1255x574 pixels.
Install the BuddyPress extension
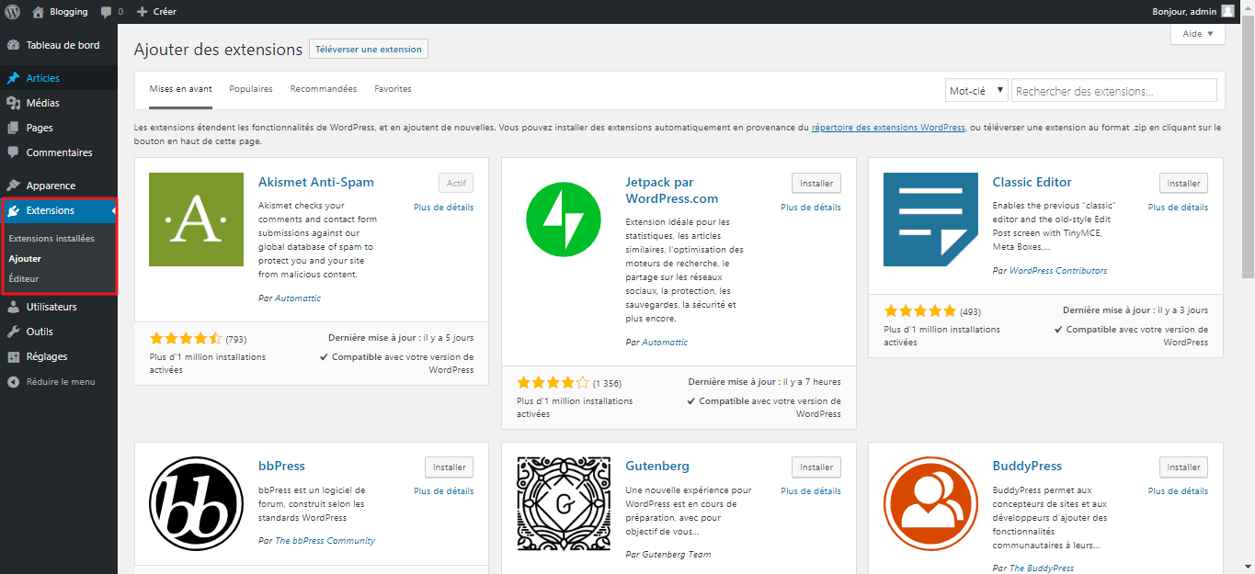pyautogui.click(x=1184, y=467)
